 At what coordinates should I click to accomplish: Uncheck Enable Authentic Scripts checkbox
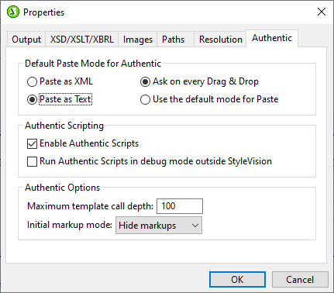(x=32, y=143)
